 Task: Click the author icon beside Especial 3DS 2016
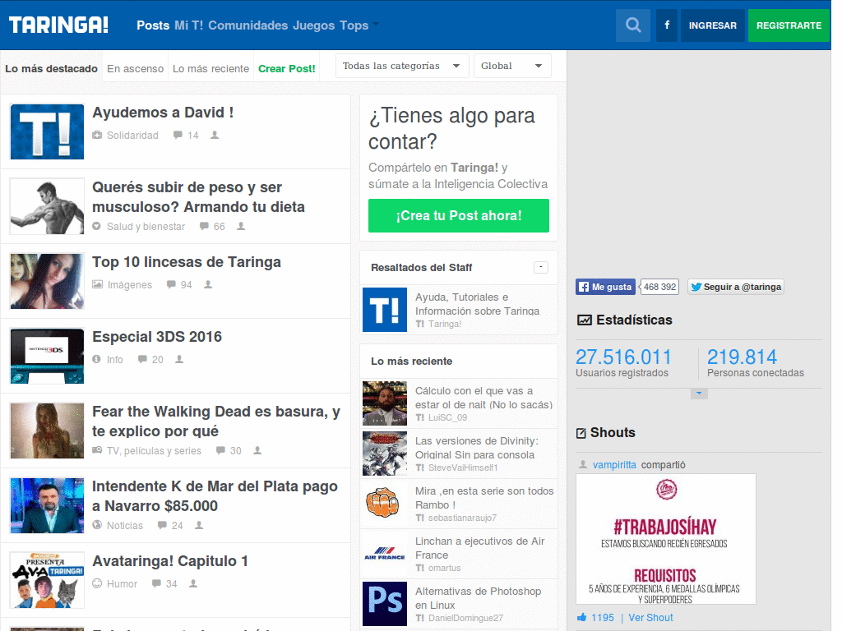pyautogui.click(x=179, y=360)
